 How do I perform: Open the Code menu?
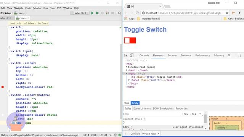point(28,8)
